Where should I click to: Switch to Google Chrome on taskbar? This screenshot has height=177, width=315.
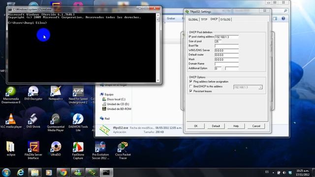click(63, 173)
